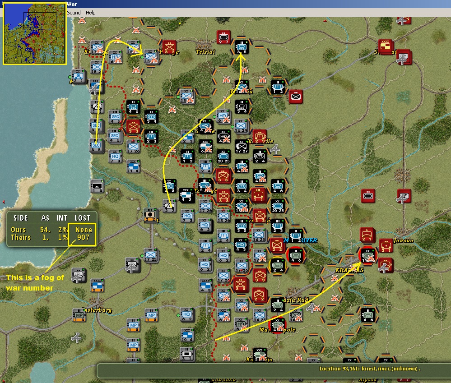The image size is (451, 383).
Task: Click the None losses value
Action: (x=84, y=230)
